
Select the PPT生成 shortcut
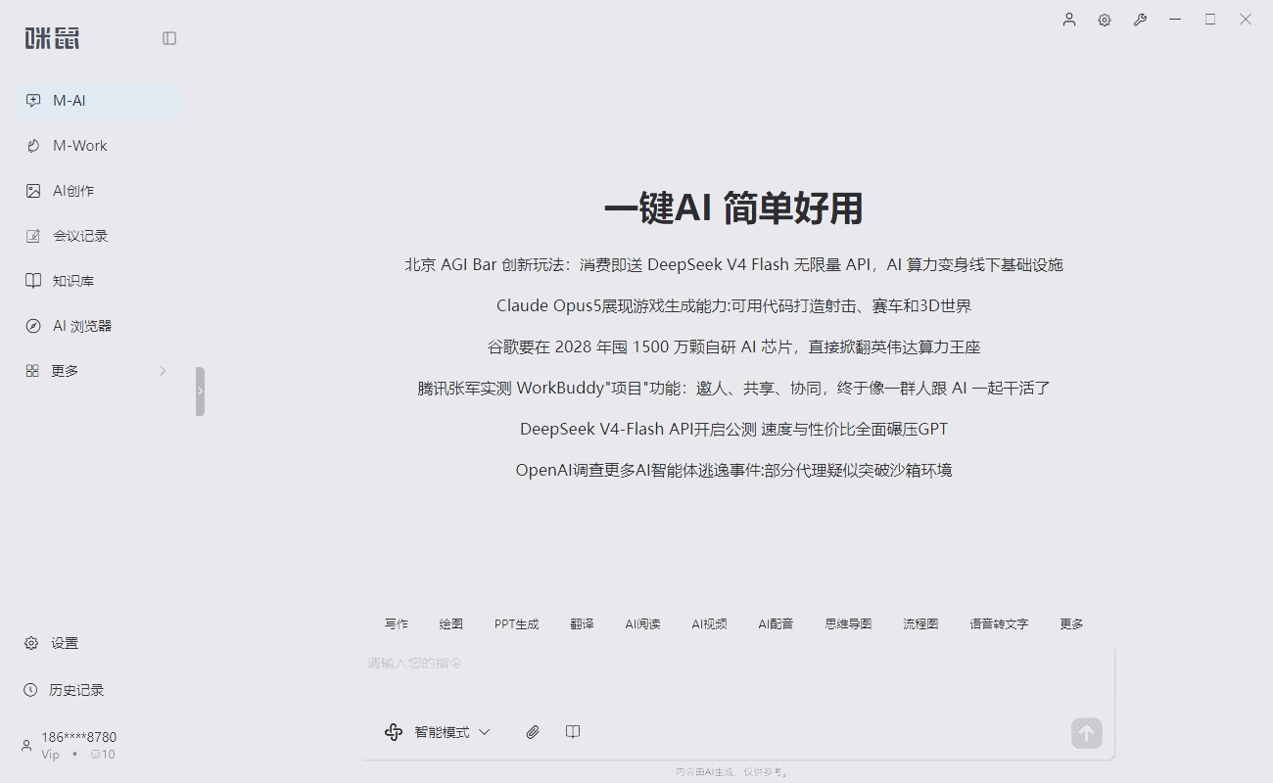click(517, 623)
